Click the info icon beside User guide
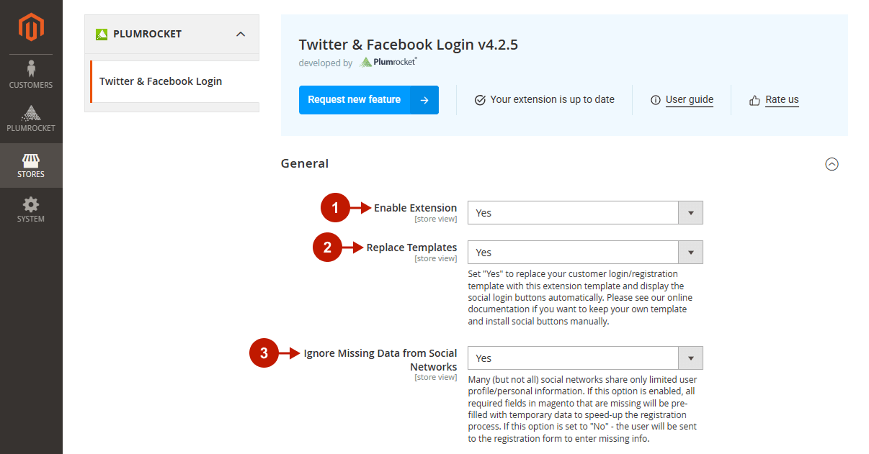Viewport: 869px width, 454px height. pyautogui.click(x=656, y=100)
